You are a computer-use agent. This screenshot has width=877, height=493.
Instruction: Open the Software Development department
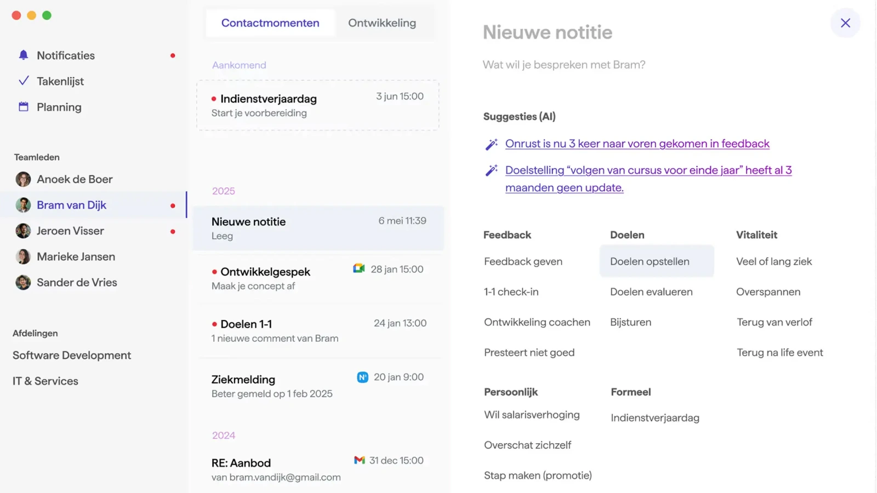coord(72,355)
